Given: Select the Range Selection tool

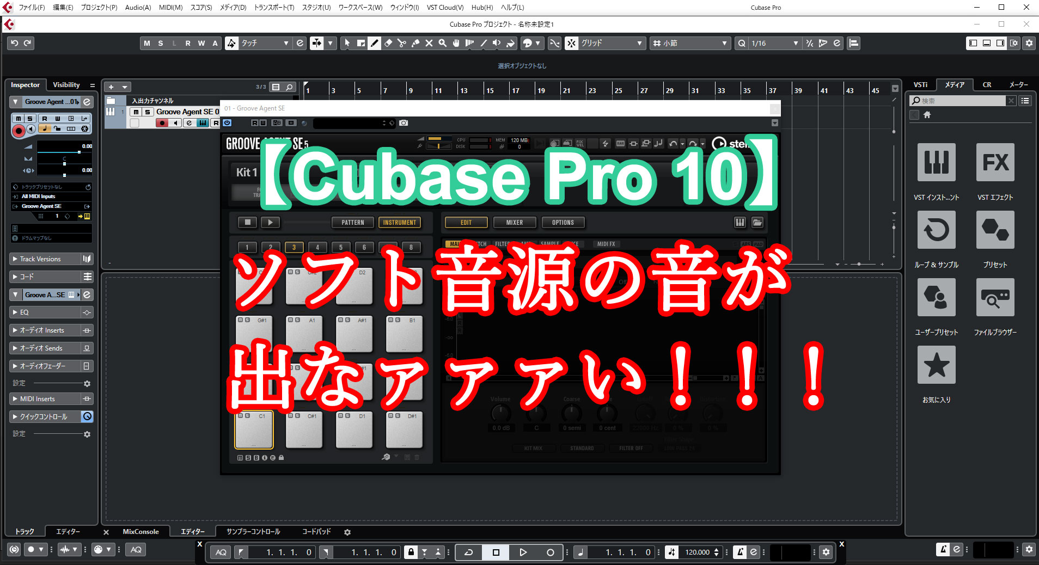Looking at the screenshot, I should click(360, 43).
